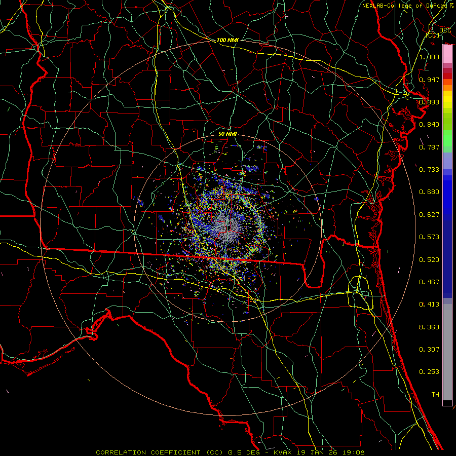
Task: Pick the red segment of the color scale
Action: click(x=447, y=76)
